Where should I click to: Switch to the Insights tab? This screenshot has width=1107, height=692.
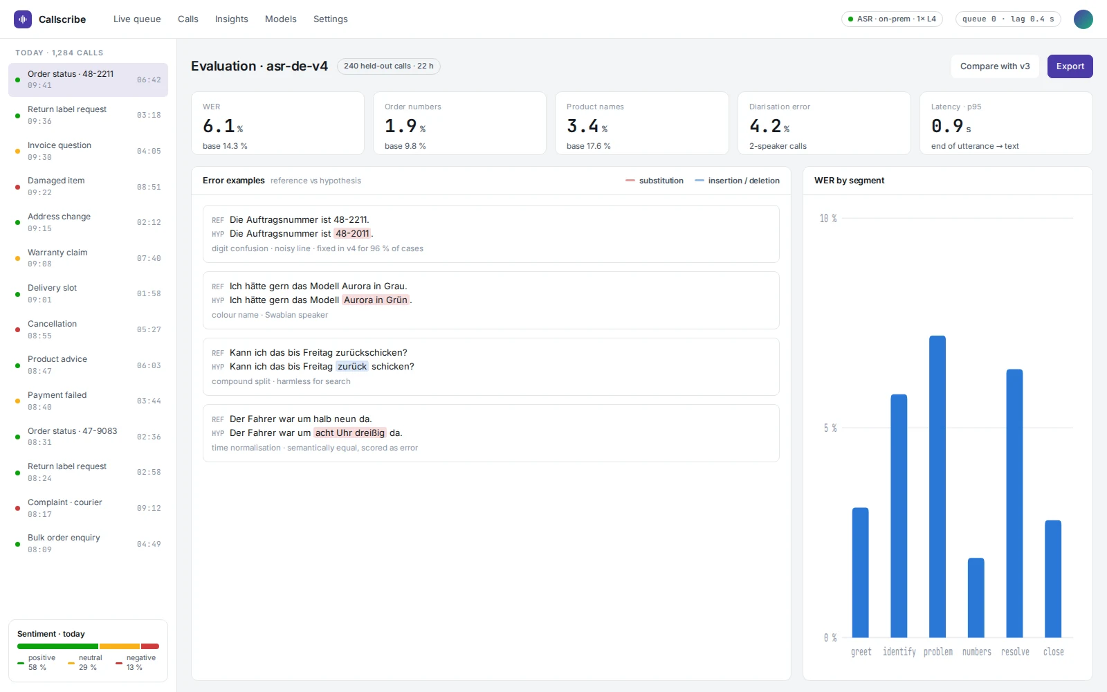[x=232, y=19]
